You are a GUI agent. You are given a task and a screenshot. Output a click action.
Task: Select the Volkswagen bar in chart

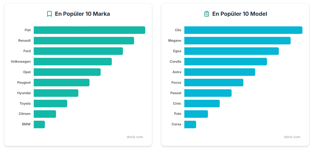[x=72, y=62]
